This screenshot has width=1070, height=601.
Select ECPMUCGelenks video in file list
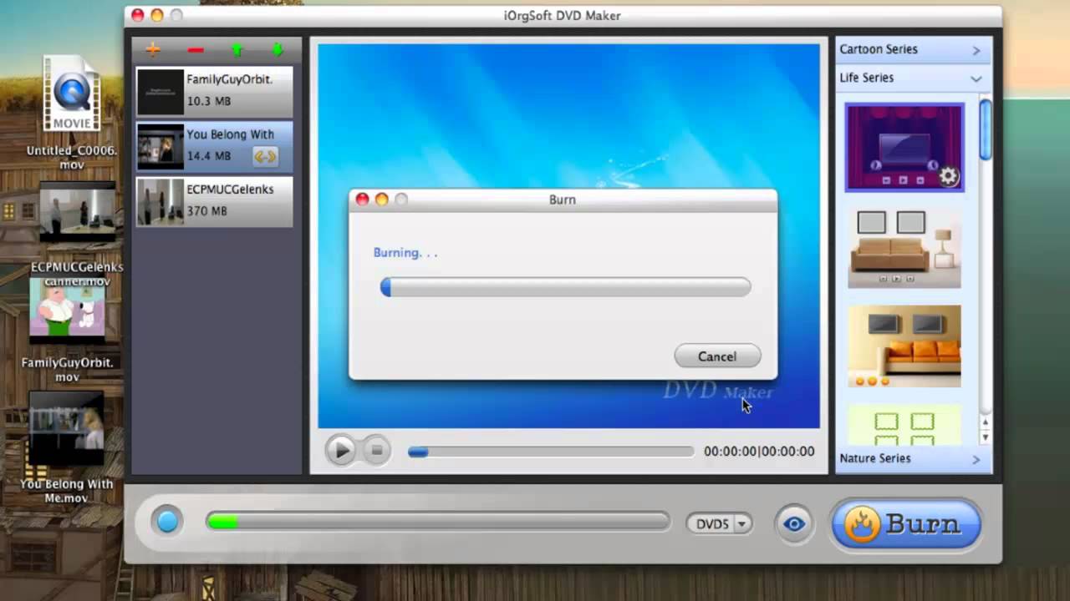tap(215, 202)
